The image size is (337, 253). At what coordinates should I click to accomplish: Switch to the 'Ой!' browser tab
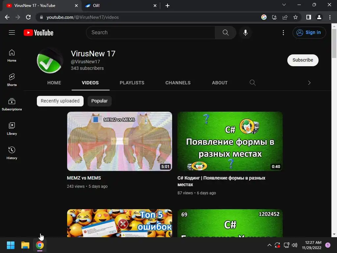point(121,6)
